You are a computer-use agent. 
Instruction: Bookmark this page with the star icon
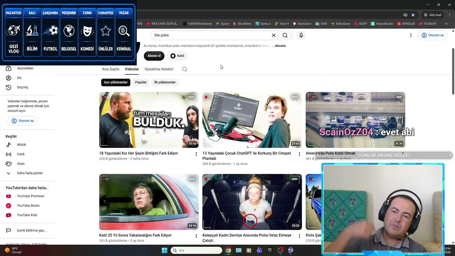(413, 15)
